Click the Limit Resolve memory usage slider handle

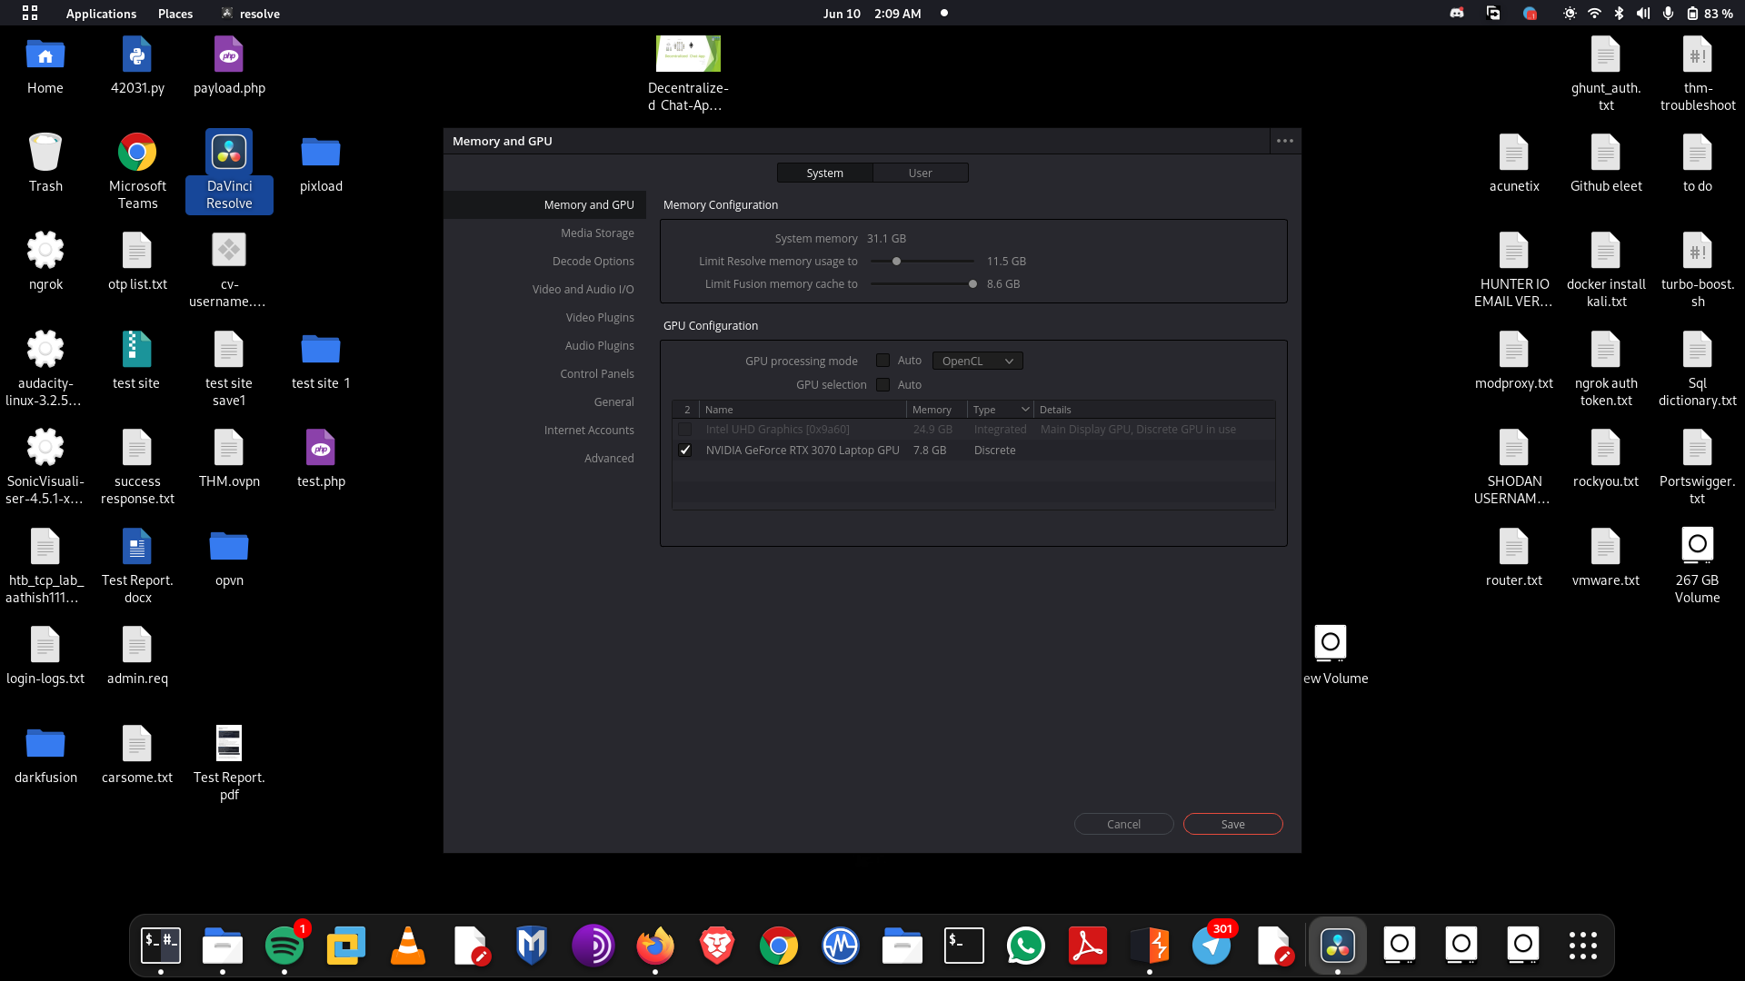896,262
